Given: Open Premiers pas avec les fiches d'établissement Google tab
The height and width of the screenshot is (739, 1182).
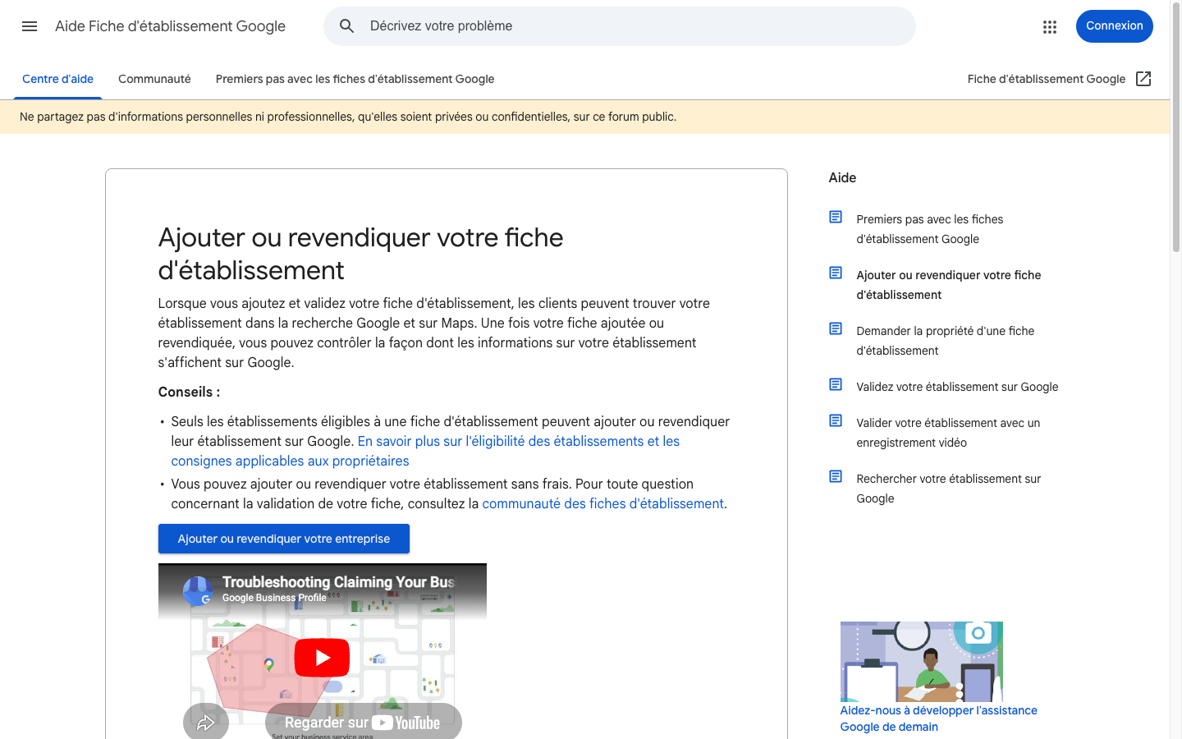Looking at the screenshot, I should coord(355,79).
